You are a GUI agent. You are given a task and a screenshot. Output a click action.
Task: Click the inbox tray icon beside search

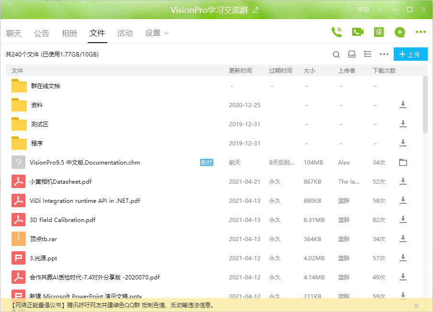coord(352,54)
